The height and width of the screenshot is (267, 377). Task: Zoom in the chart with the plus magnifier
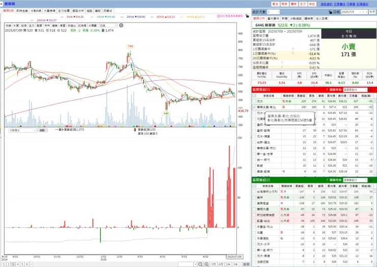[206, 264]
